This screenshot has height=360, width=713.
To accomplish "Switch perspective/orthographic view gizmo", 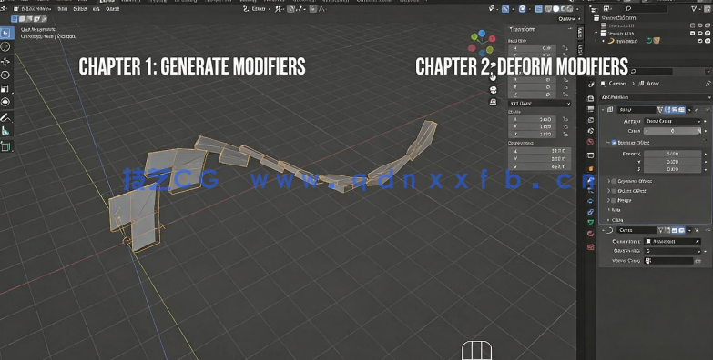I will pyautogui.click(x=494, y=102).
